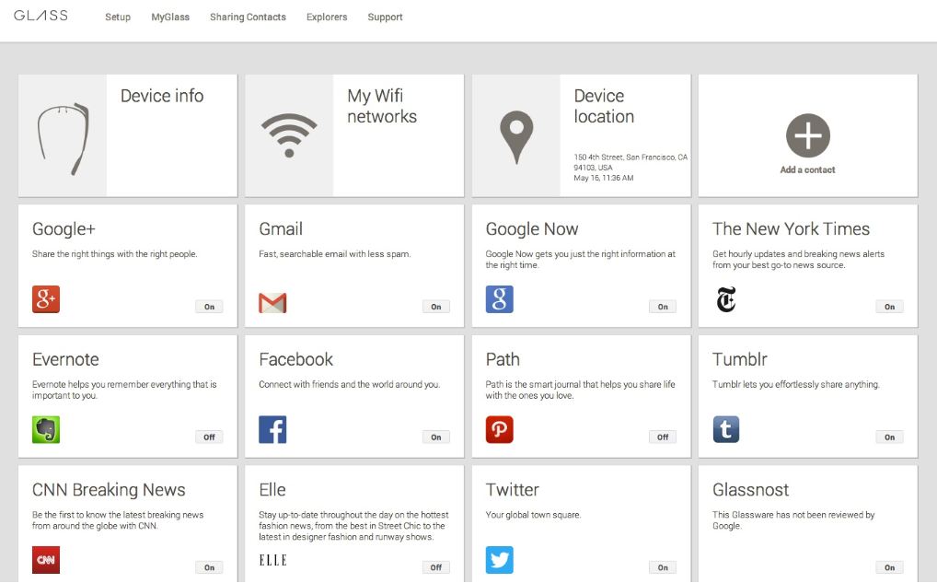
Task: Click the Elle card title
Action: [272, 490]
